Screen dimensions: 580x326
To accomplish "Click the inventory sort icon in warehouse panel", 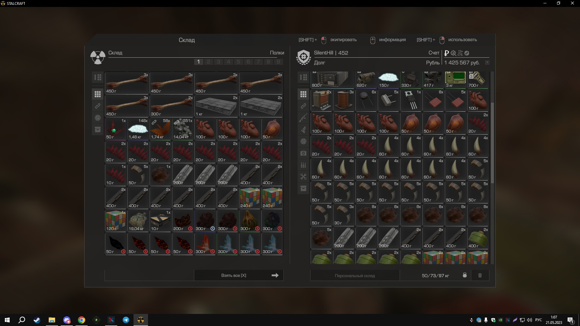I will click(x=98, y=78).
